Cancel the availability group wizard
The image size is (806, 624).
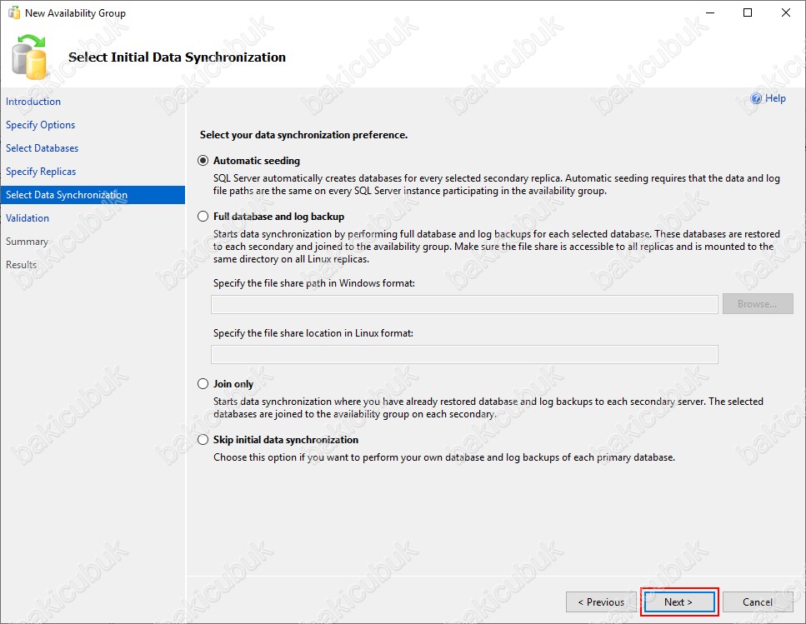tap(757, 602)
